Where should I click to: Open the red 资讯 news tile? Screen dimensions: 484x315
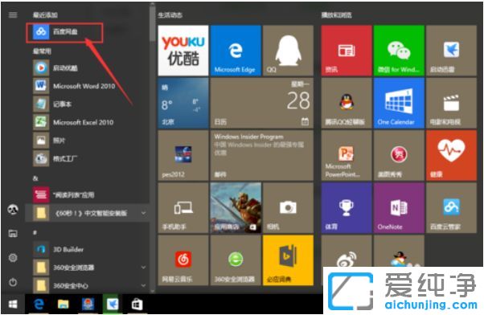(347, 51)
